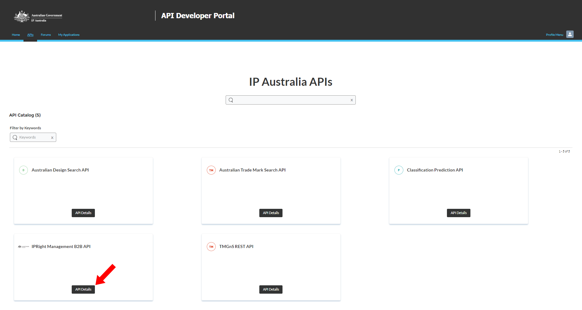The height and width of the screenshot is (310, 582).
Task: Click the main IP Australia APIs search box
Action: click(x=291, y=100)
